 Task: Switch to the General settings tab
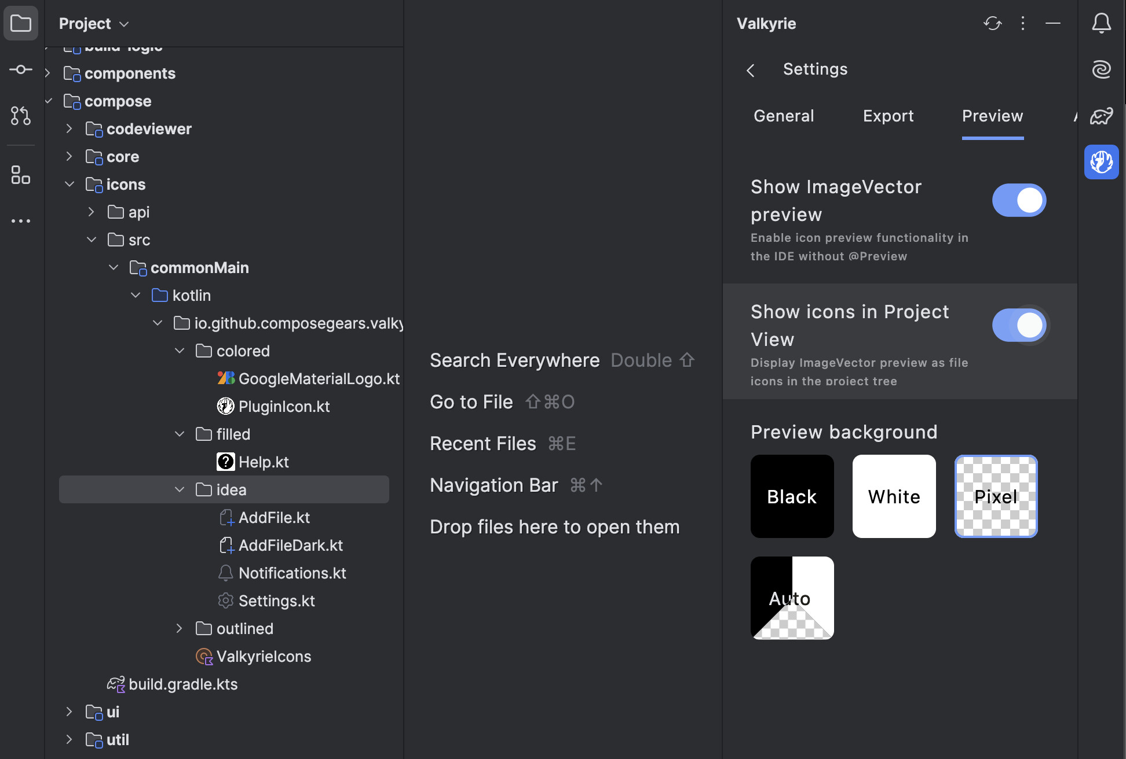784,116
